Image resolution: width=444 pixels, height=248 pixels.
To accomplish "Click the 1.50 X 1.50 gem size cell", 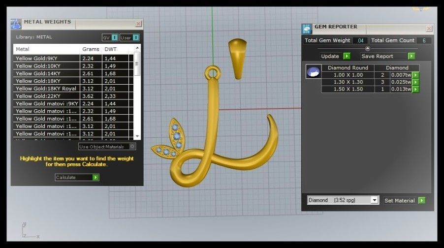I will tap(348, 89).
